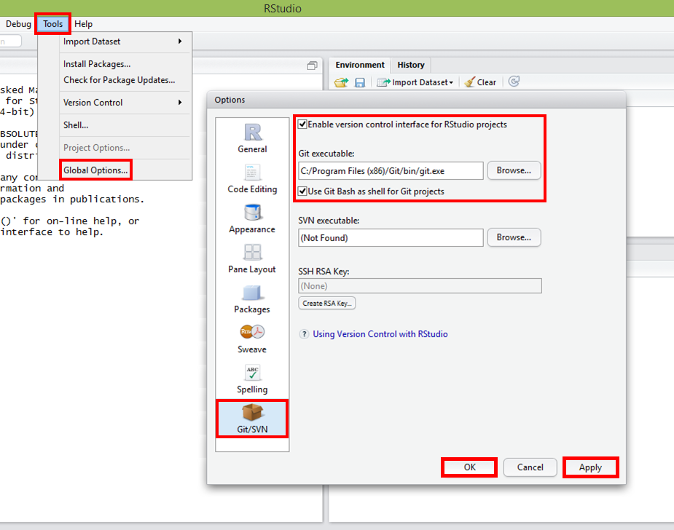
Task: Click the Git executable path field
Action: coord(391,170)
